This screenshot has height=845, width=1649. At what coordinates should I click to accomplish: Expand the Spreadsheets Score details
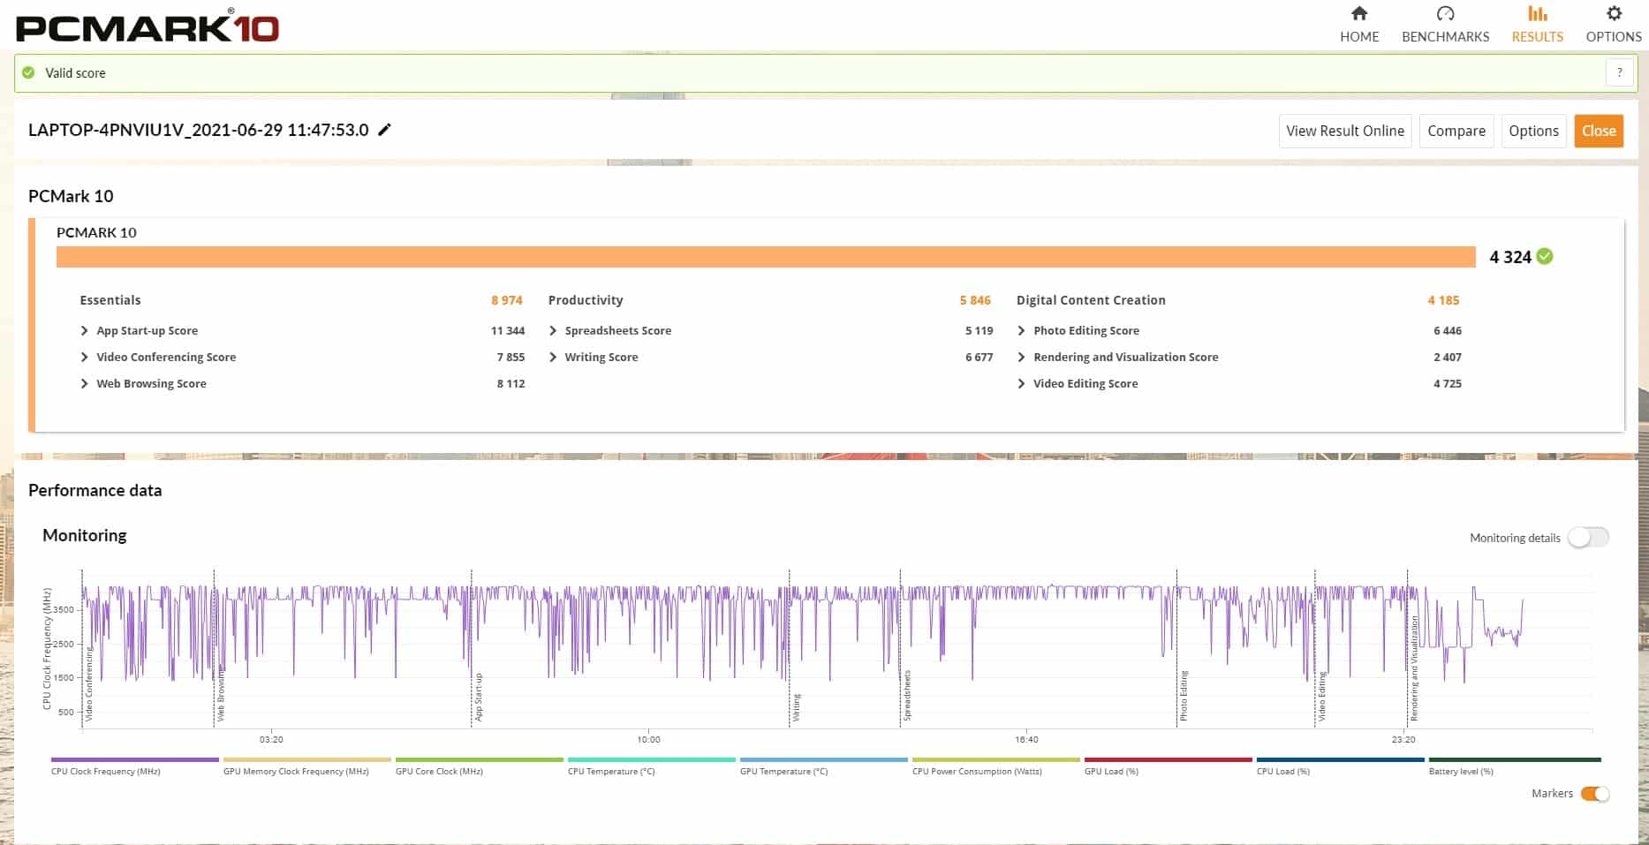click(x=553, y=331)
